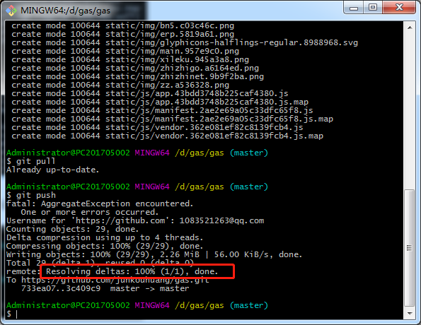This screenshot has width=421, height=325.
Task: Click the window title MINGW64:/d/gas/gas
Action: pos(66,11)
